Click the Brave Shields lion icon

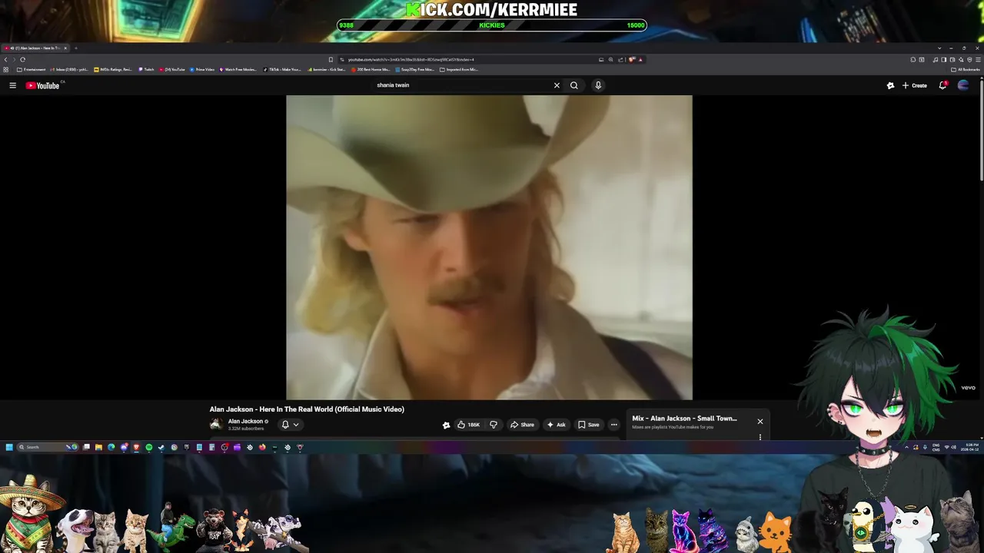632,59
